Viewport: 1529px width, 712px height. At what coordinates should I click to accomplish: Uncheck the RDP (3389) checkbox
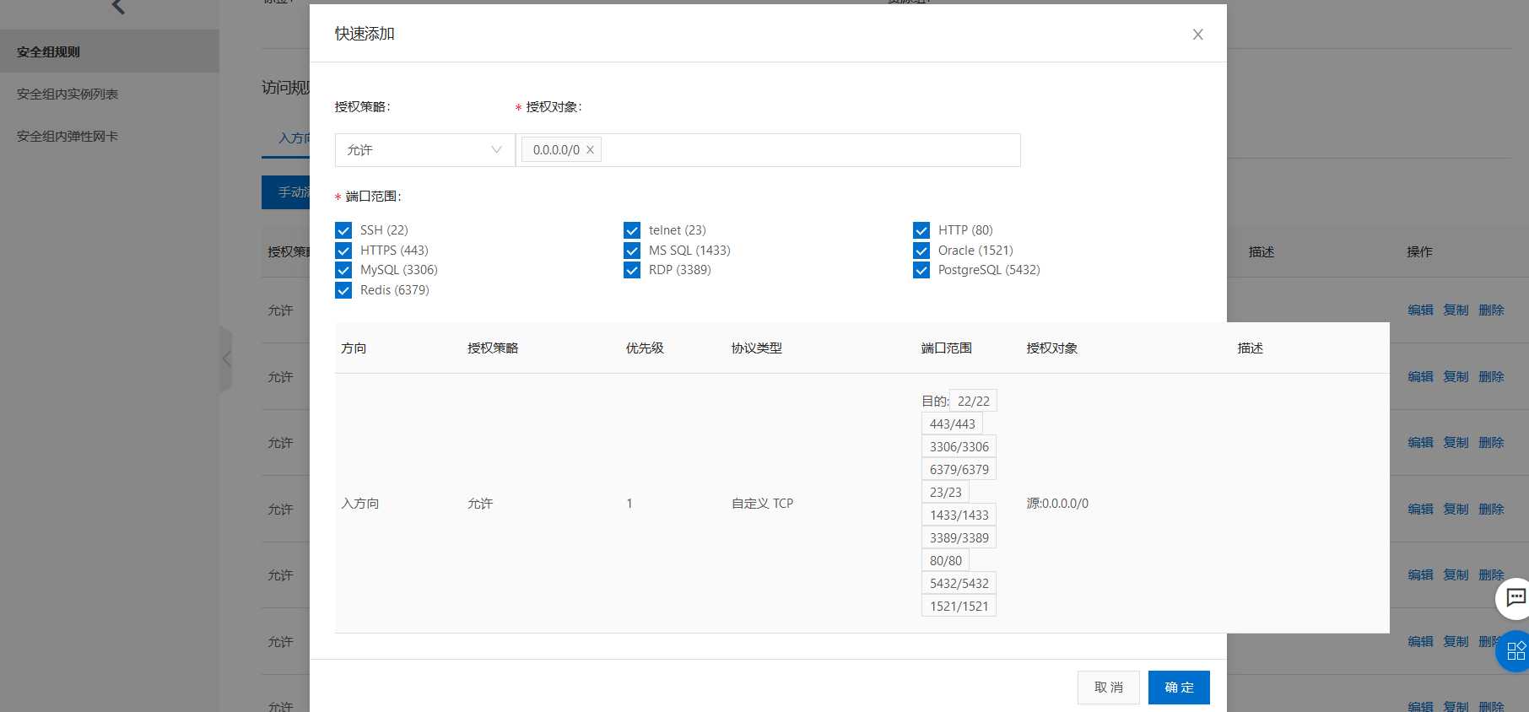(x=632, y=270)
